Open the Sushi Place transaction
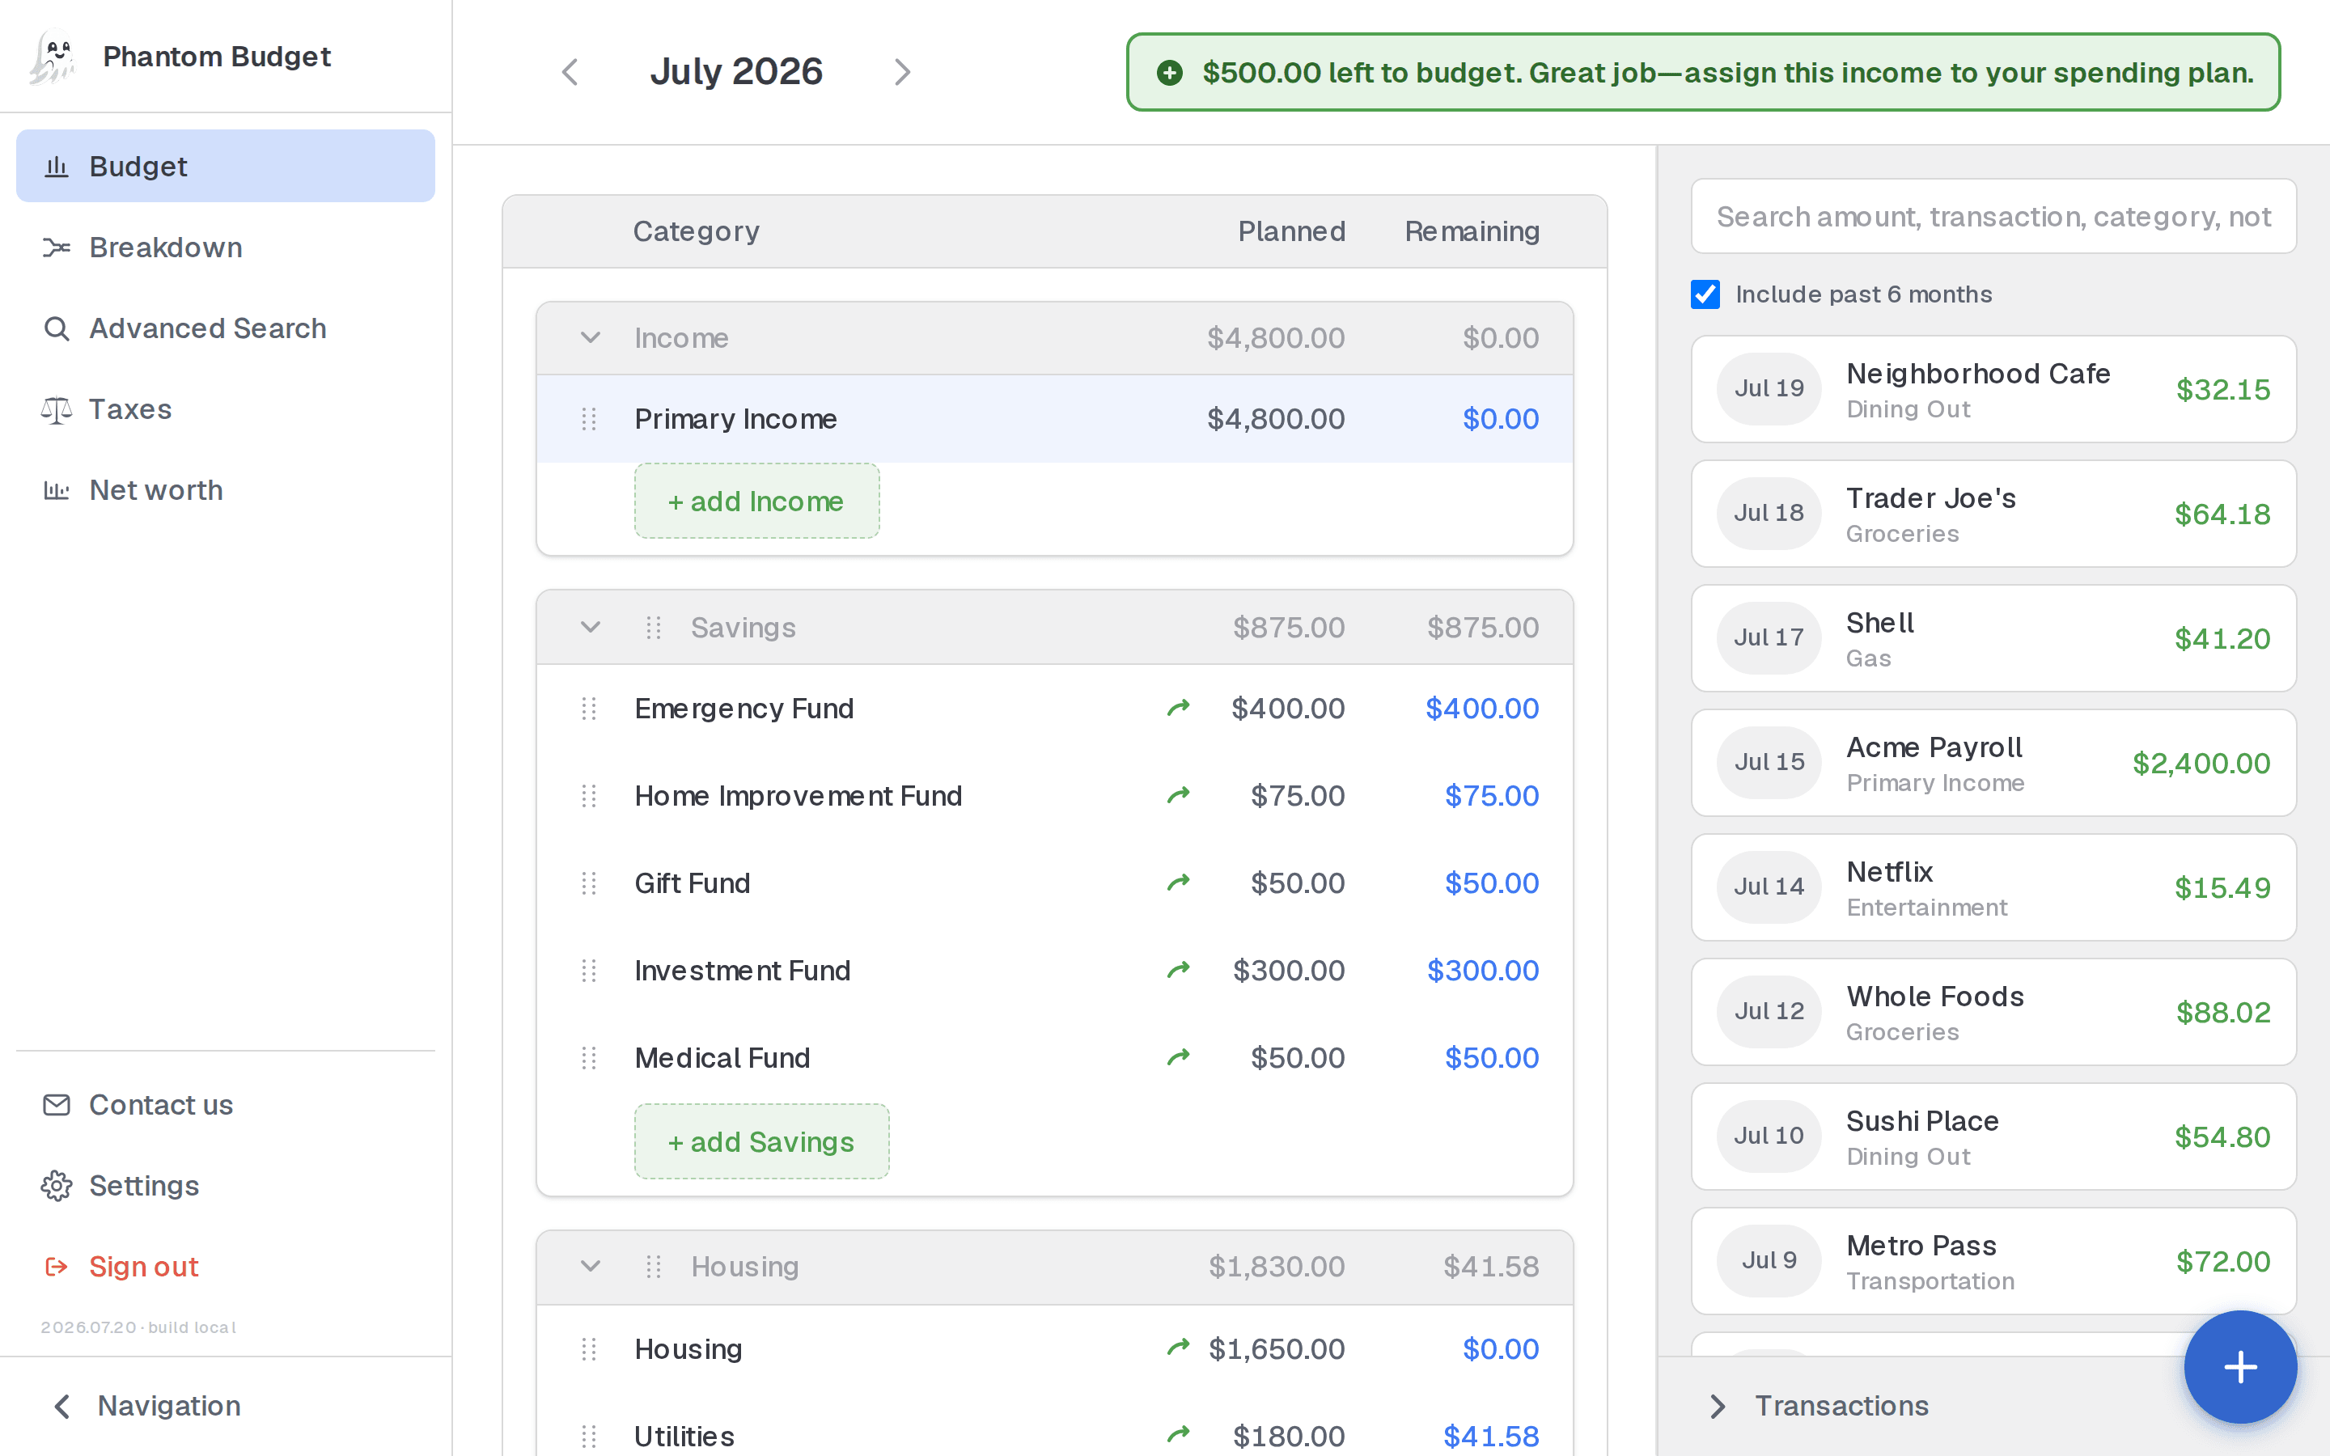Viewport: 2330px width, 1456px height. 1993,1136
